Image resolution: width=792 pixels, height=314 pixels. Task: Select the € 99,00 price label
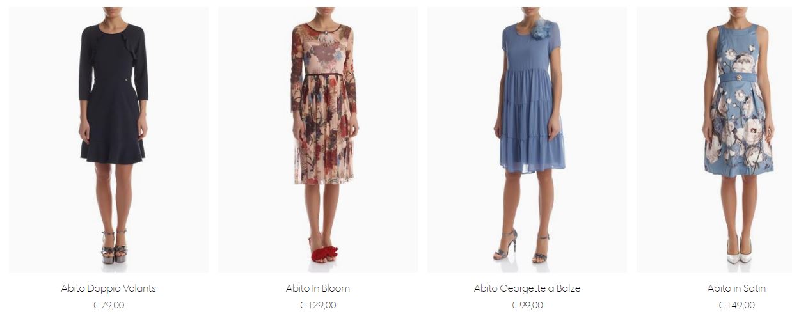click(x=527, y=305)
